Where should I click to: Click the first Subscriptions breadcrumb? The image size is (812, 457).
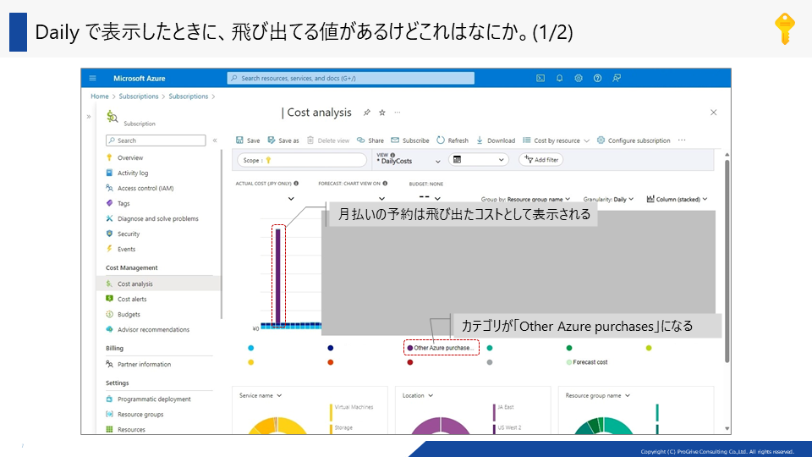coord(138,96)
